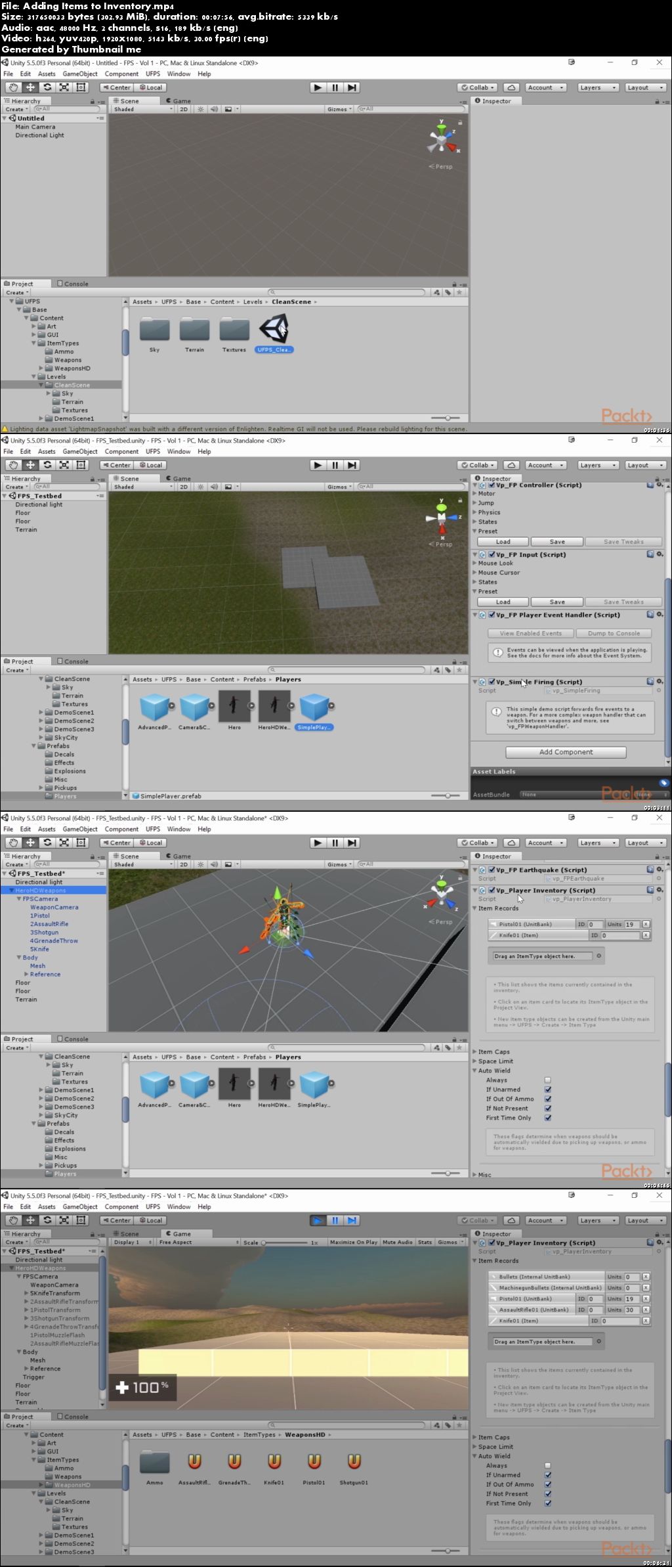Toggle Mute Audio in Game view

(x=398, y=1242)
